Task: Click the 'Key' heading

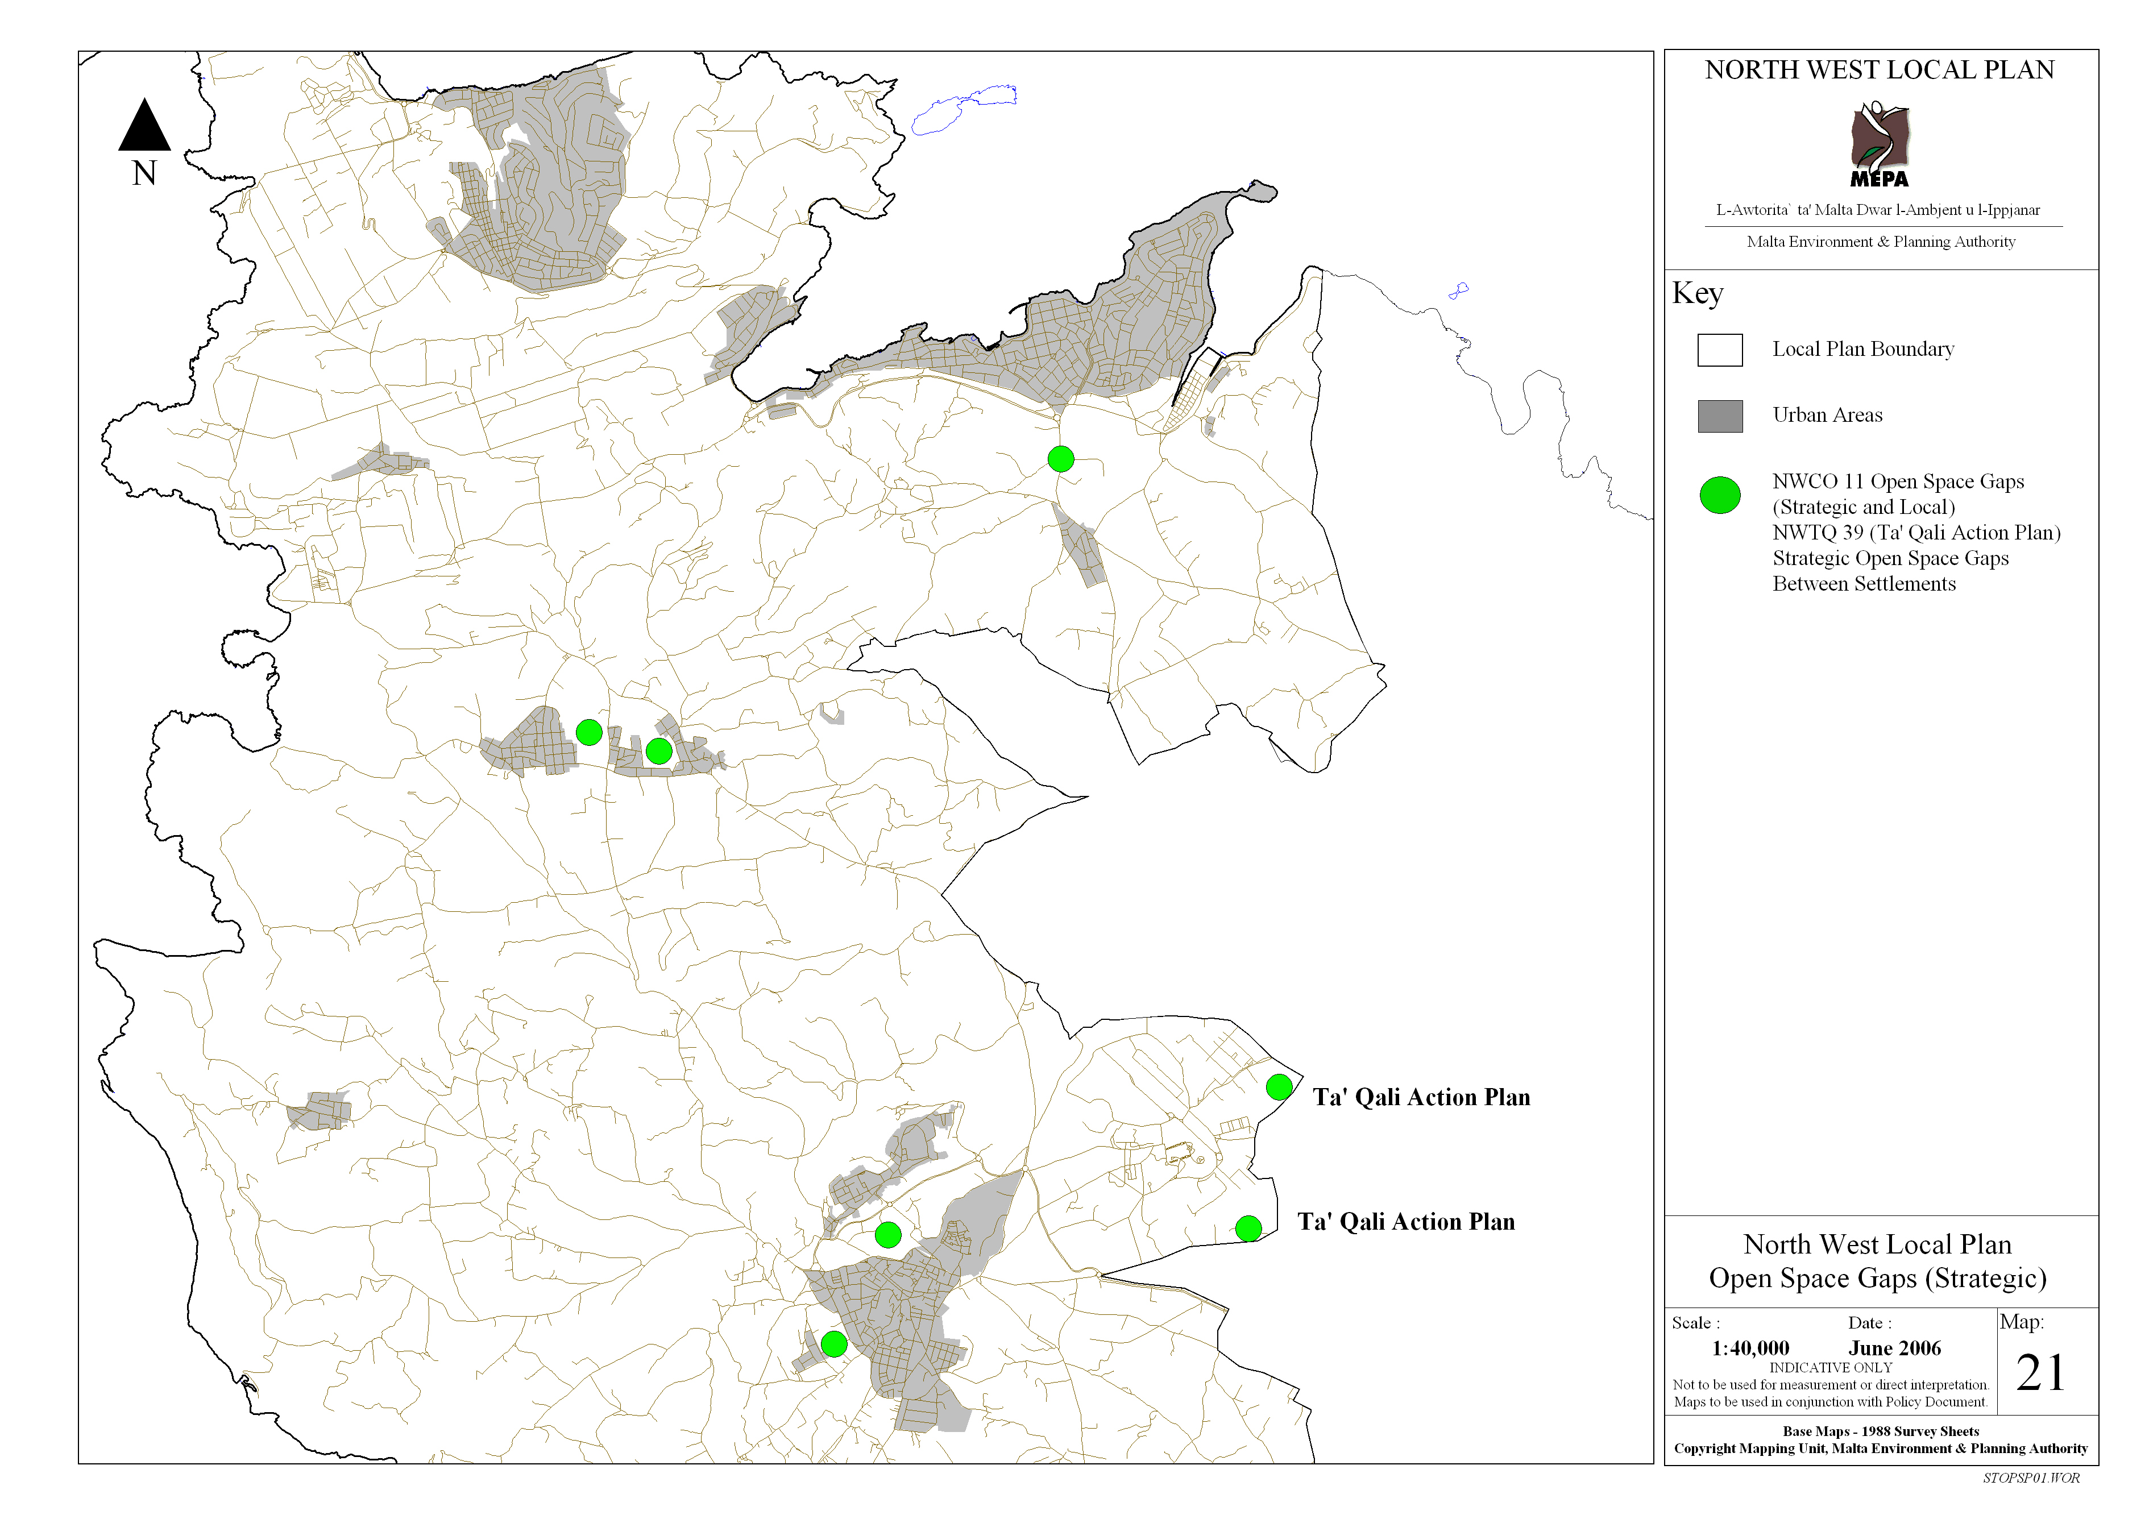Action: tap(1697, 294)
